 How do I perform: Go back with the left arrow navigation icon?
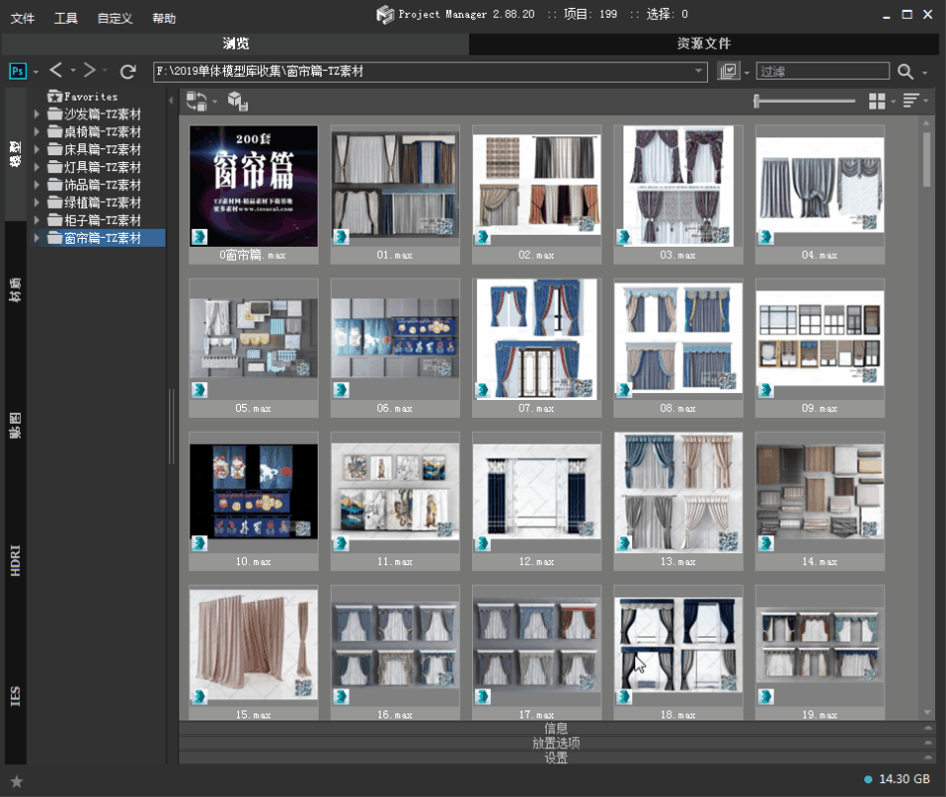[57, 71]
